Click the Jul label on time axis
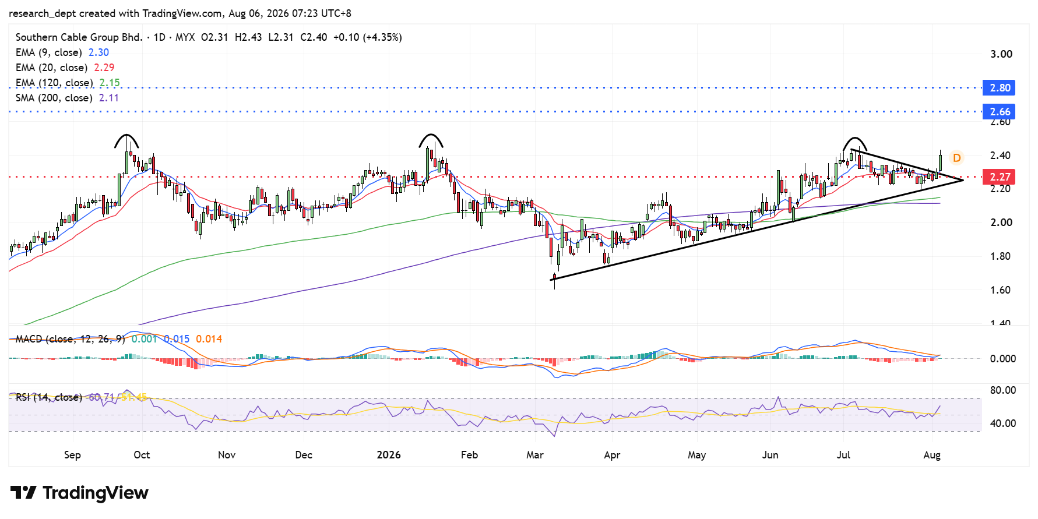 click(843, 455)
